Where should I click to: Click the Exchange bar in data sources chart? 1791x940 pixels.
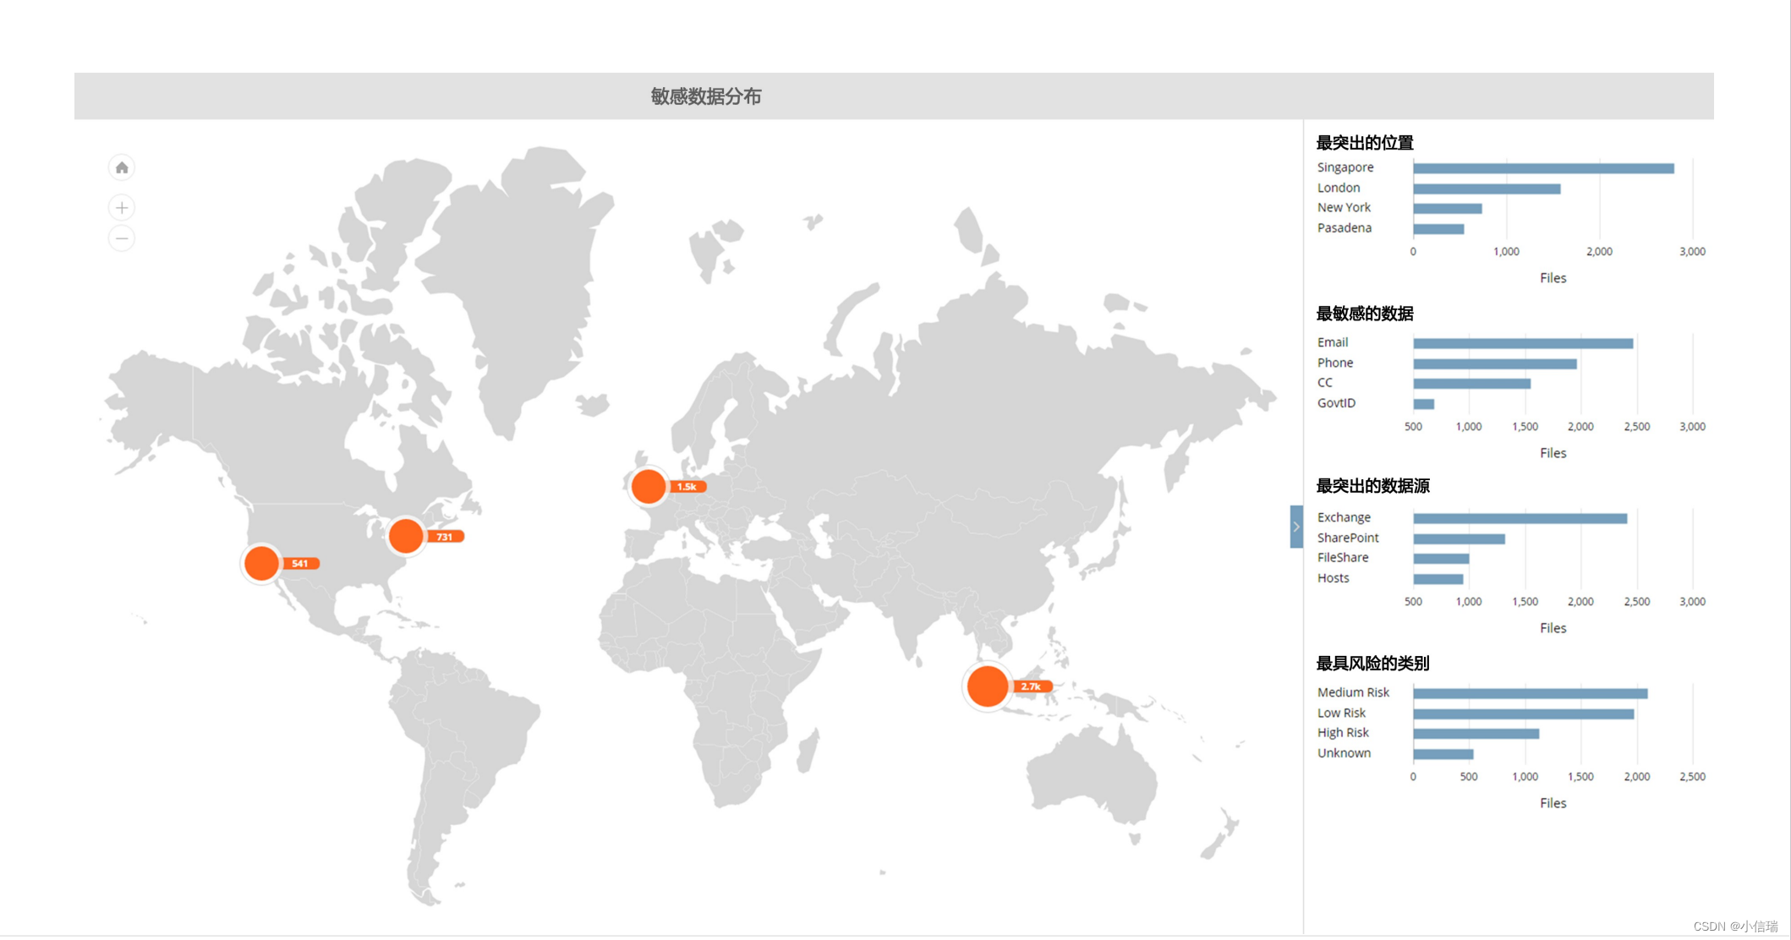click(1520, 518)
